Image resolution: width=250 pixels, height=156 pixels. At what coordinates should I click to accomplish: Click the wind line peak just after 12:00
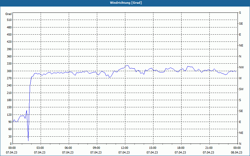tap(127, 66)
